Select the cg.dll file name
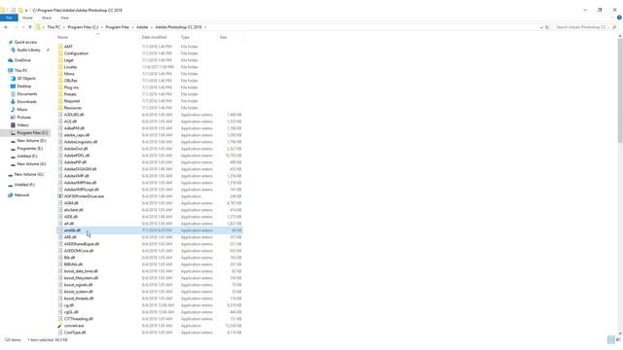The image size is (623, 350). 69,305
